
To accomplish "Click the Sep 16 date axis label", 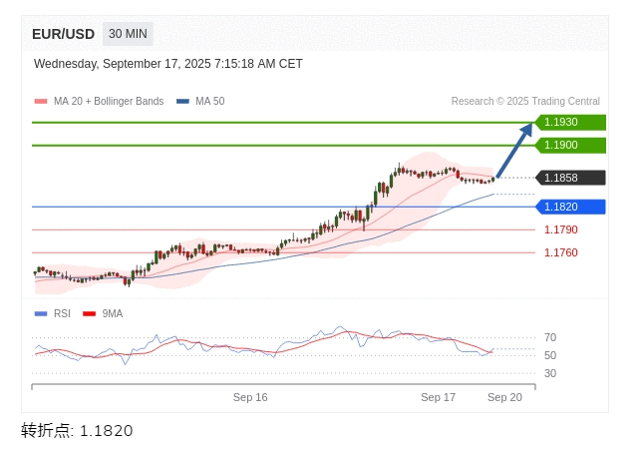I will (x=250, y=397).
